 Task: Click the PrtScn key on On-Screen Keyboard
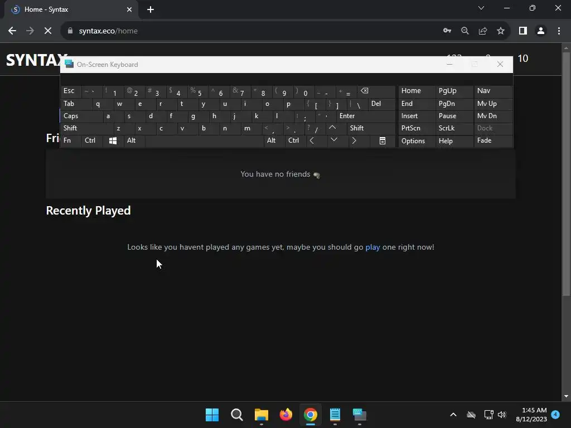417,128
